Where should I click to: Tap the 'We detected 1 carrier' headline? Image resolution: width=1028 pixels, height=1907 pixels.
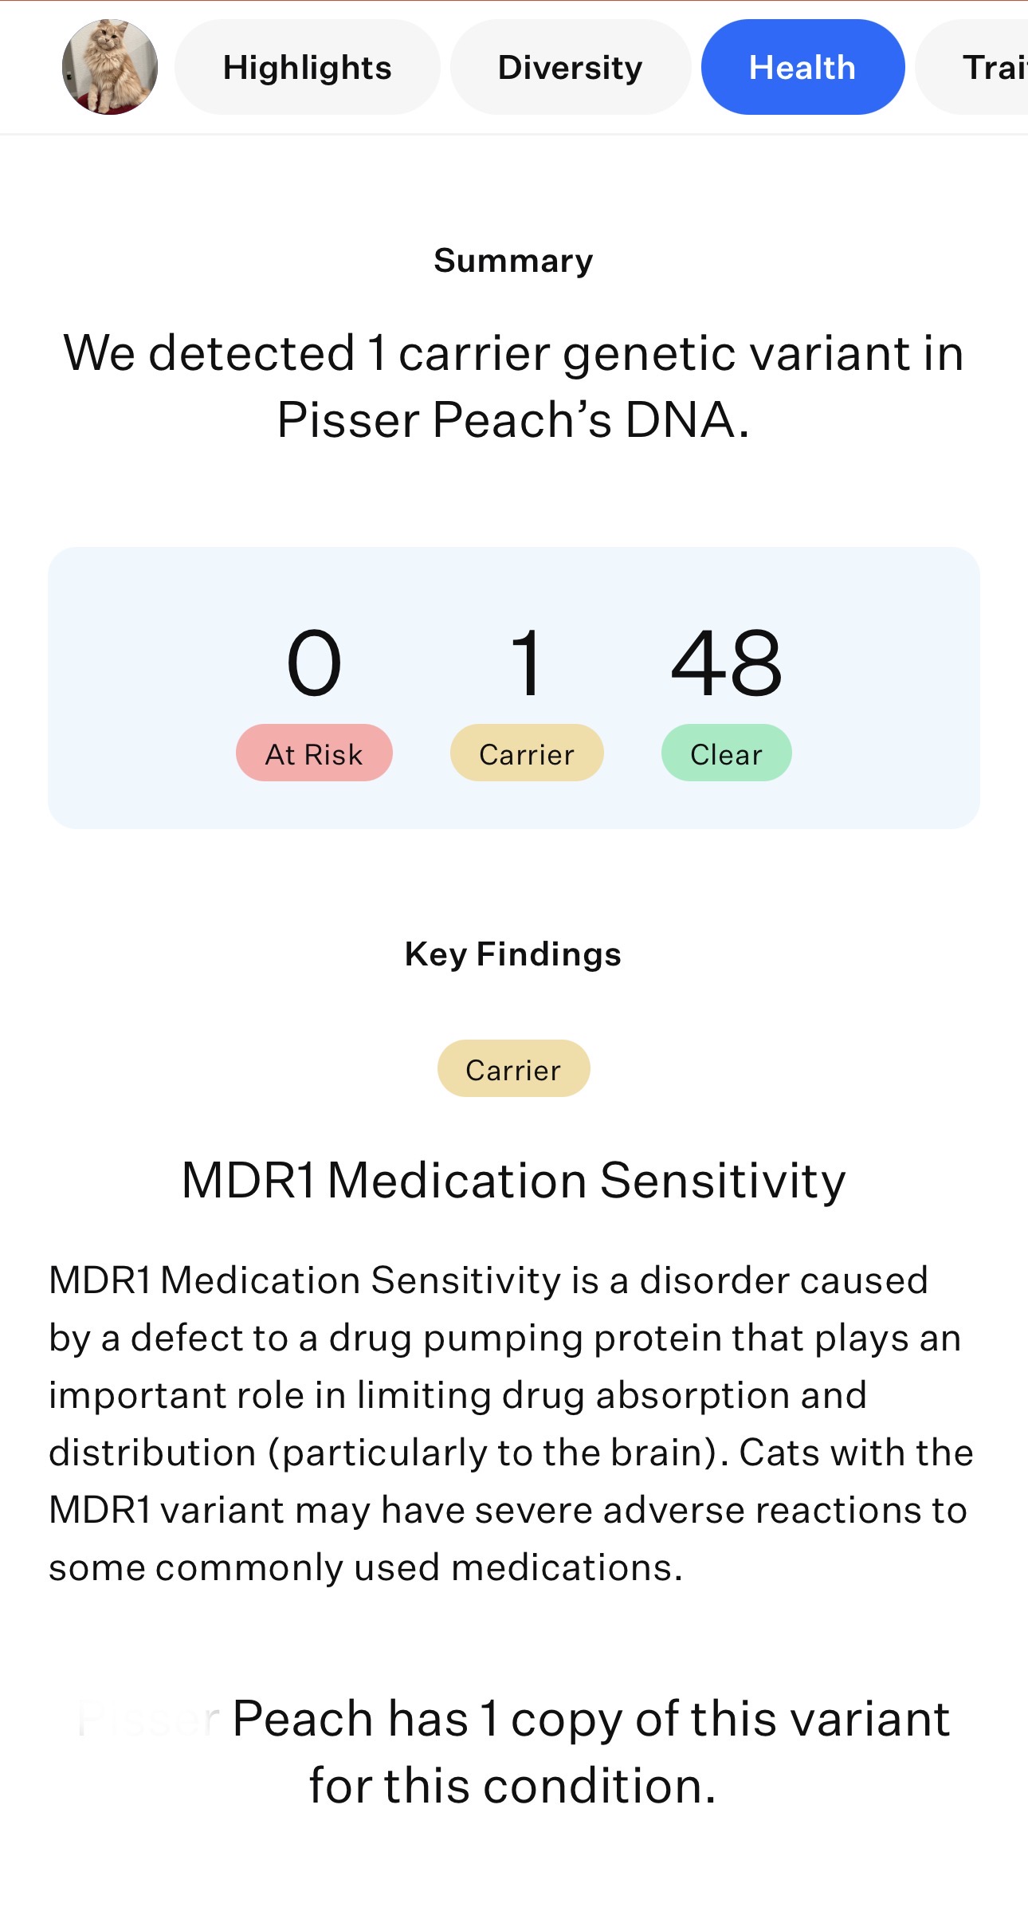(x=514, y=386)
